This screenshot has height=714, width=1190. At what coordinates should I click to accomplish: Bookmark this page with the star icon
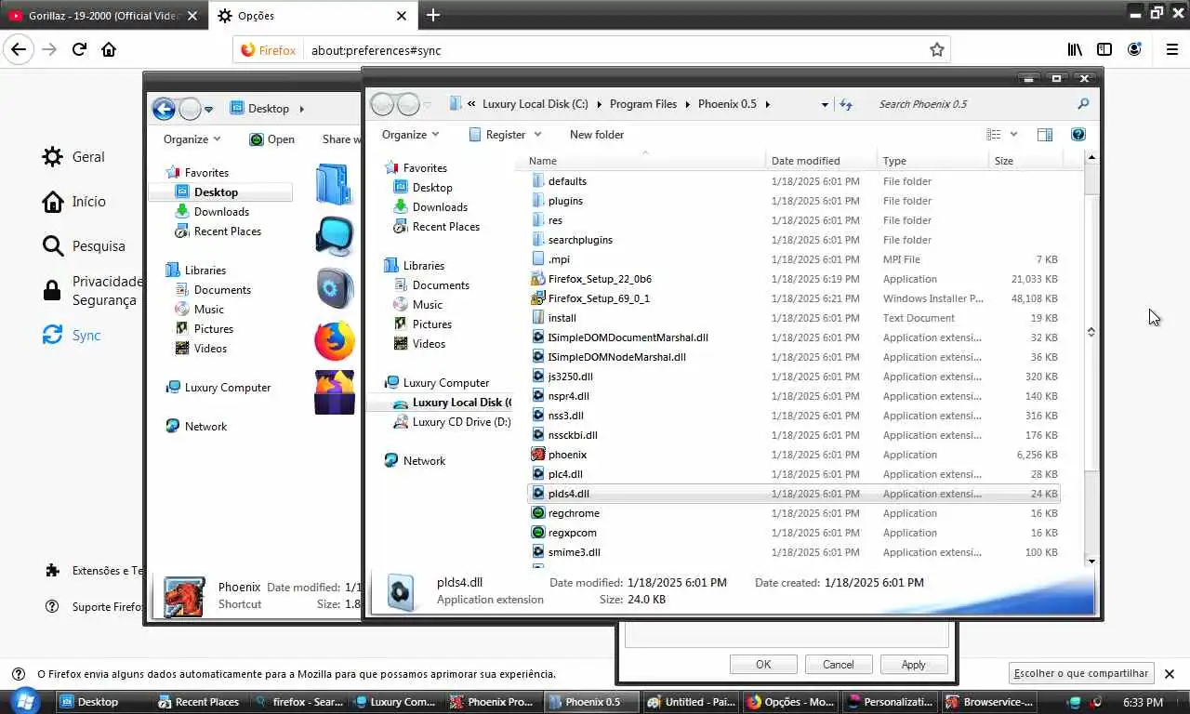[x=936, y=50]
